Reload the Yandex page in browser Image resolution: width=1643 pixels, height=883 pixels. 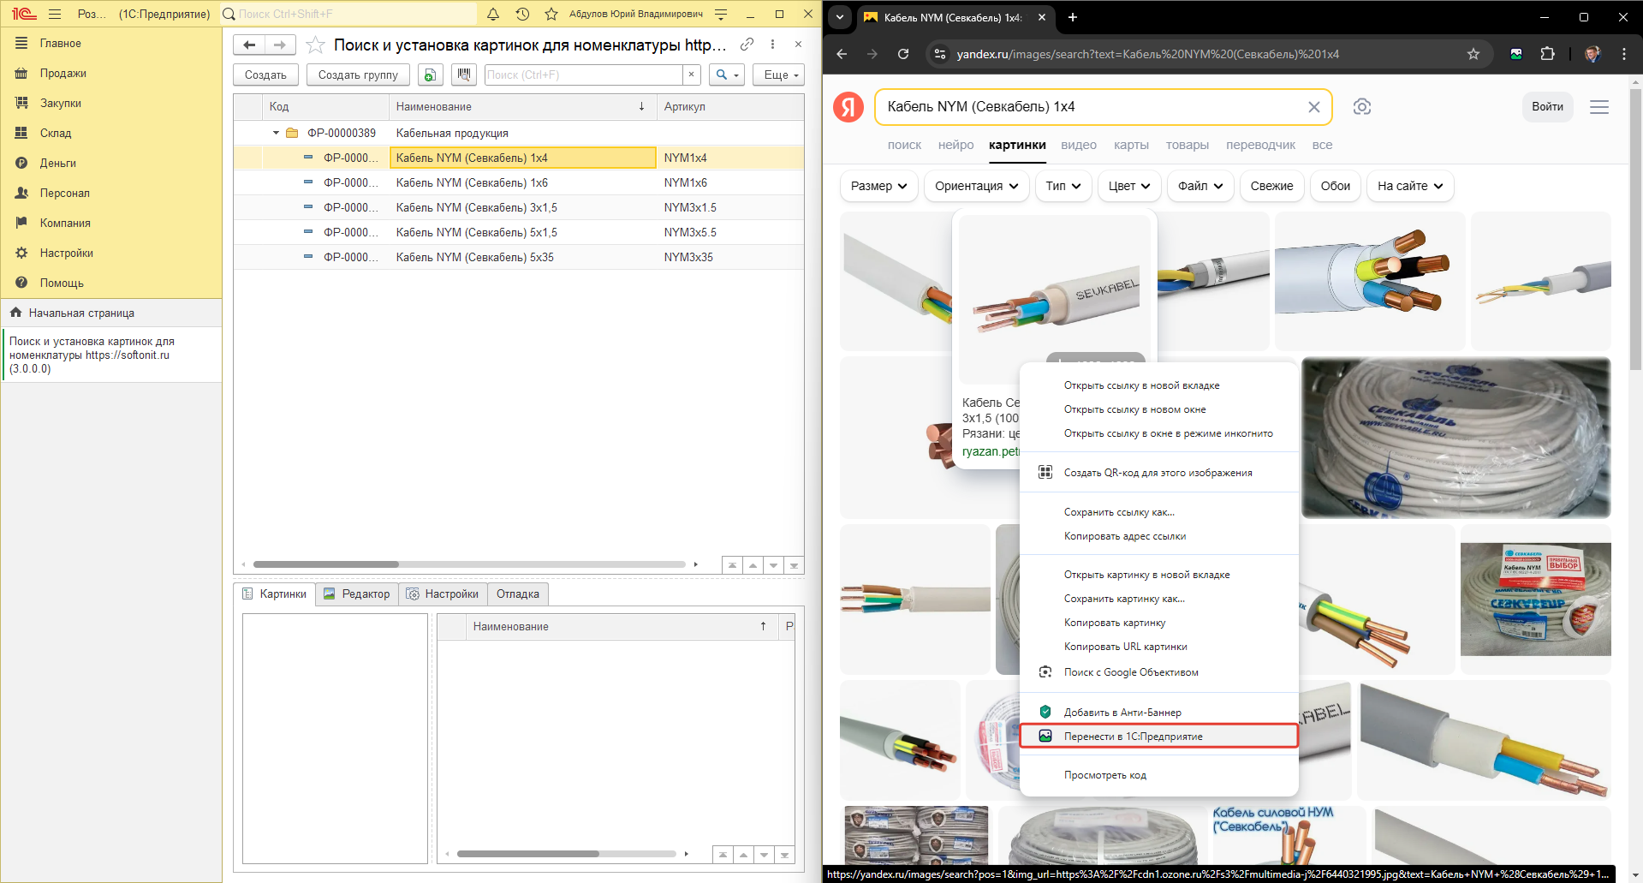coord(902,54)
